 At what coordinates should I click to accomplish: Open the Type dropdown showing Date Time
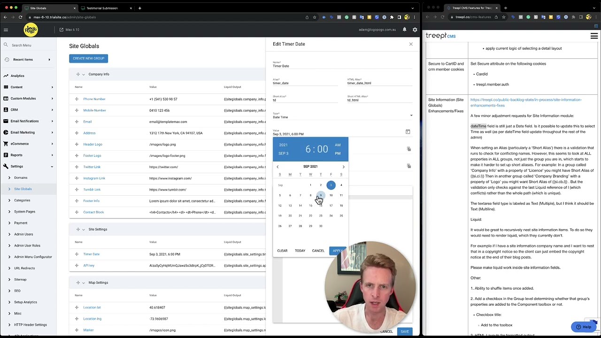click(x=343, y=115)
